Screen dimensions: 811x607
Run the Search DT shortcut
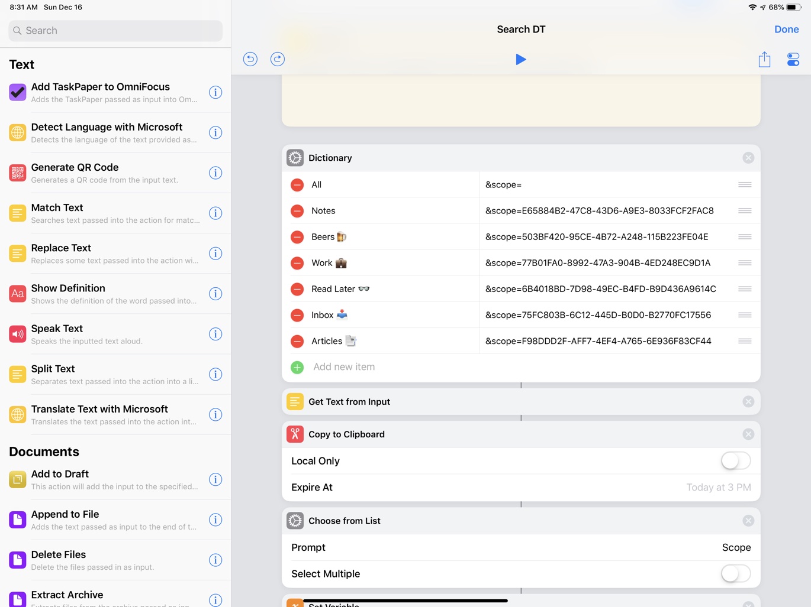coord(520,59)
